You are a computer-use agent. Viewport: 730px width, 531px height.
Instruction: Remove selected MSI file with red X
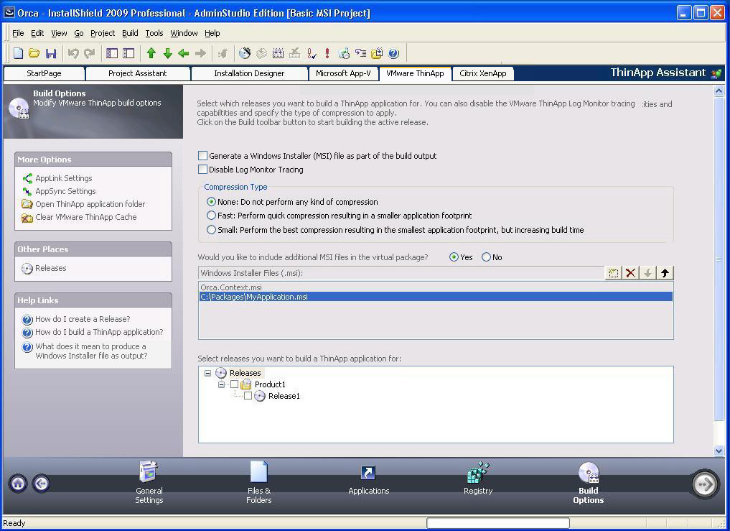tap(630, 273)
